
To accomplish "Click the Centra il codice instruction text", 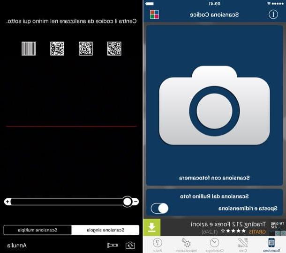I will click(71, 21).
